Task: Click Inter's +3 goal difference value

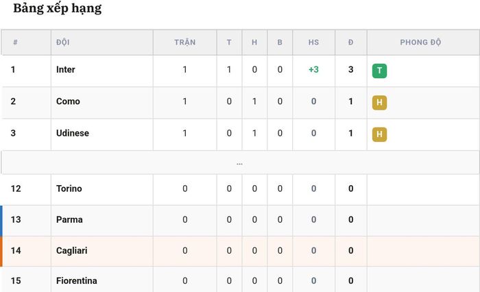Action: [x=313, y=69]
